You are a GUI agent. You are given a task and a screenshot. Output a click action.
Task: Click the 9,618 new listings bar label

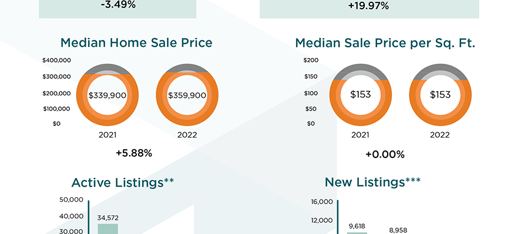357,226
